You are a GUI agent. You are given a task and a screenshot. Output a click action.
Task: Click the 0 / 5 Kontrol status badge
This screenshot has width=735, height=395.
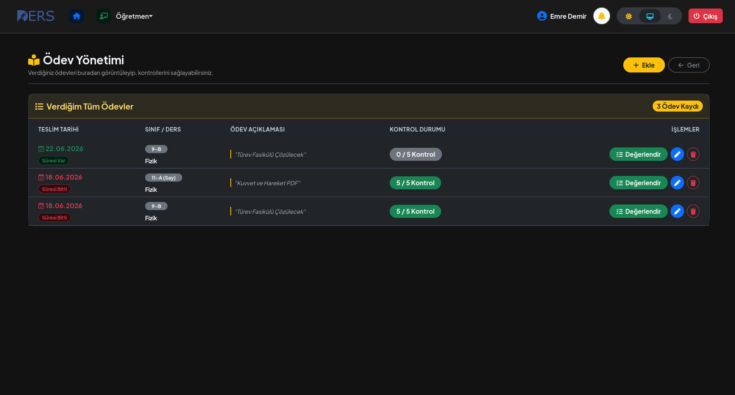416,154
